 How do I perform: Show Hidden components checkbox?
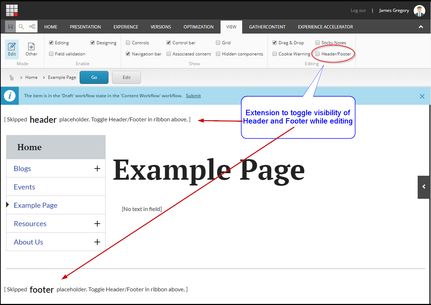click(218, 54)
